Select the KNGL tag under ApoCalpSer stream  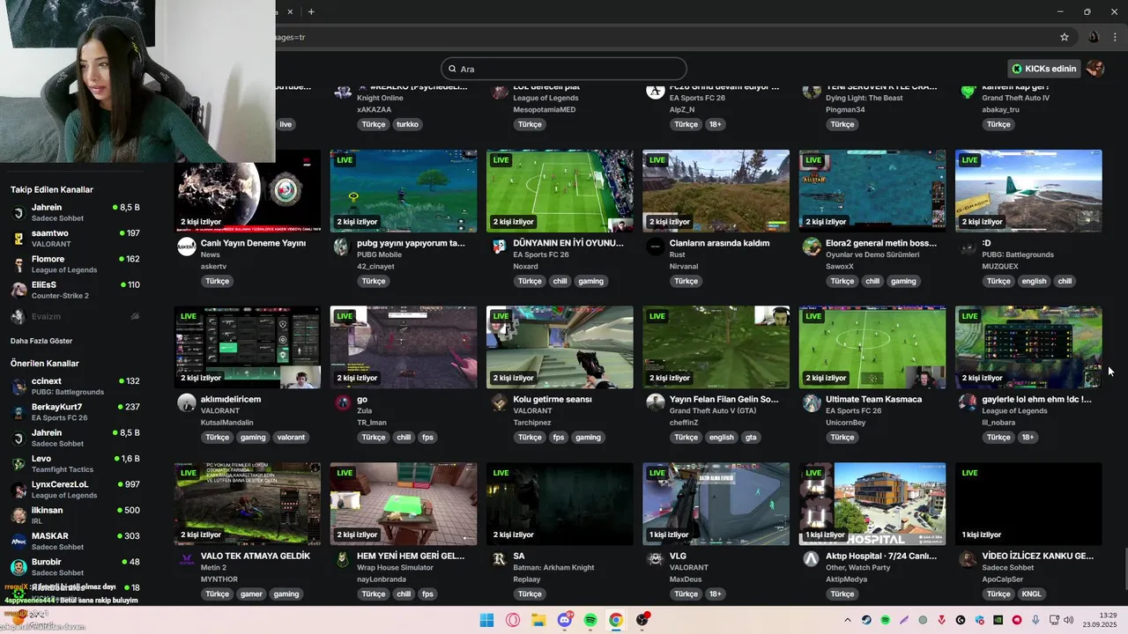[1031, 594]
